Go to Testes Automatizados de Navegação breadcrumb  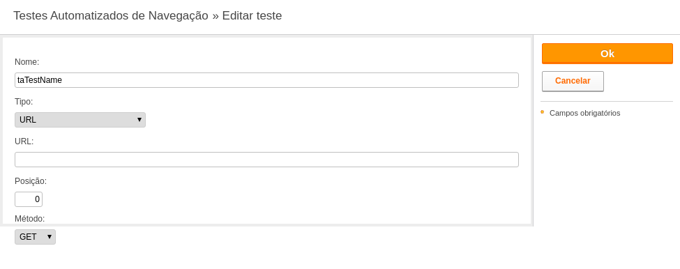pyautogui.click(x=111, y=15)
